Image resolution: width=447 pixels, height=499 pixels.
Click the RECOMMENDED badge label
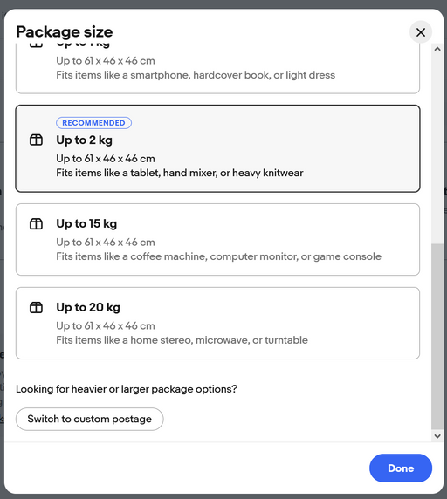93,123
